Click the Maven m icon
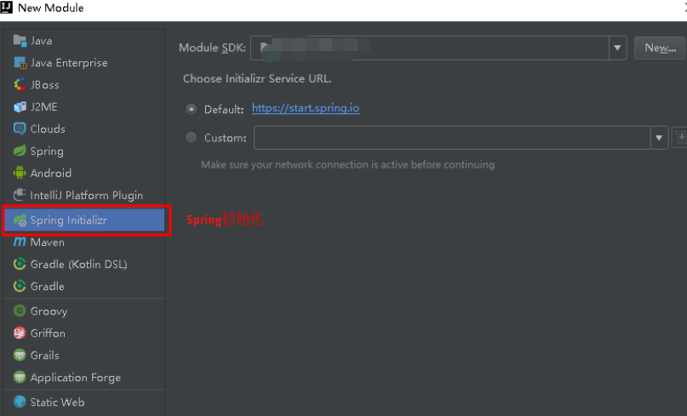Screen dimensions: 687x416 20,242
